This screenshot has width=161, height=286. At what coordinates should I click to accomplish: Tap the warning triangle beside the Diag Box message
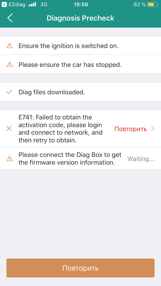10,158
